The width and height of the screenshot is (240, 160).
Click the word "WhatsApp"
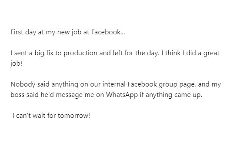pyautogui.click(x=122, y=95)
